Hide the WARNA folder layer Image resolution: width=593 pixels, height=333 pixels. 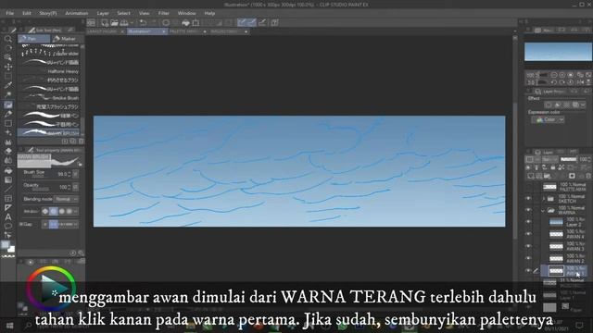click(529, 210)
